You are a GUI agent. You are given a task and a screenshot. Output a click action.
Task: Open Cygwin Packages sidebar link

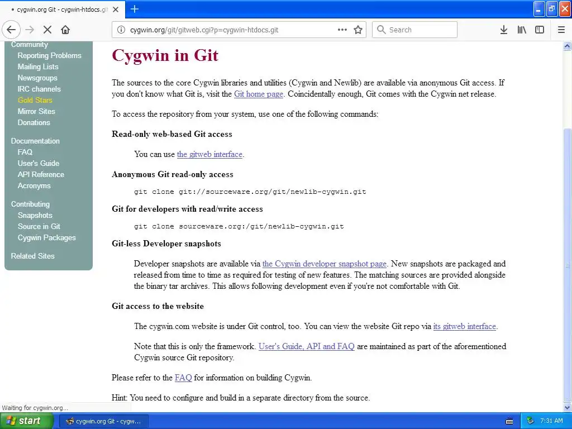pyautogui.click(x=47, y=238)
